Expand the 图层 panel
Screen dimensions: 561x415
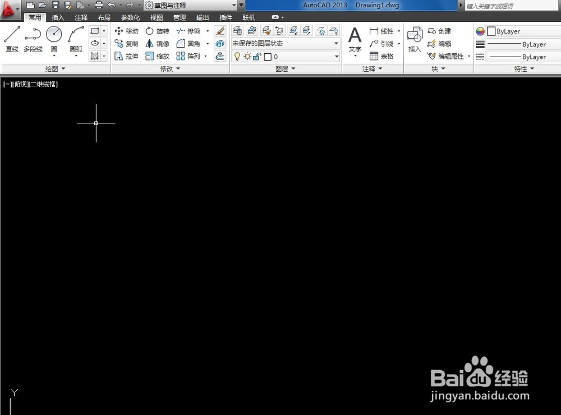286,68
